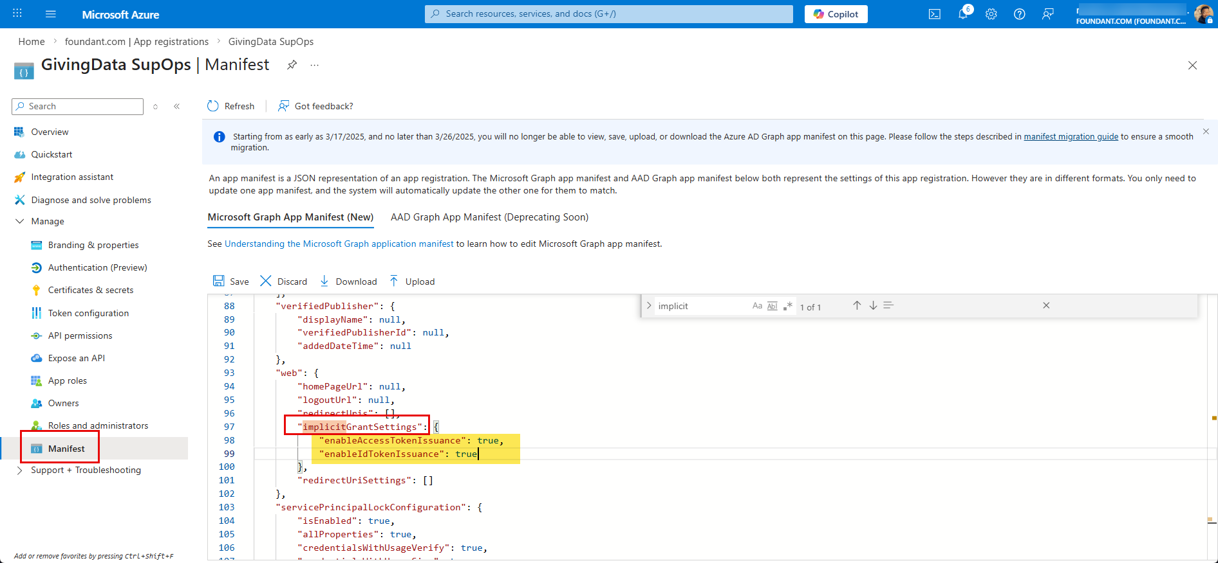Image resolution: width=1218 pixels, height=563 pixels.
Task: Open Understanding the Microsoft Graph application manifest link
Action: click(x=339, y=244)
